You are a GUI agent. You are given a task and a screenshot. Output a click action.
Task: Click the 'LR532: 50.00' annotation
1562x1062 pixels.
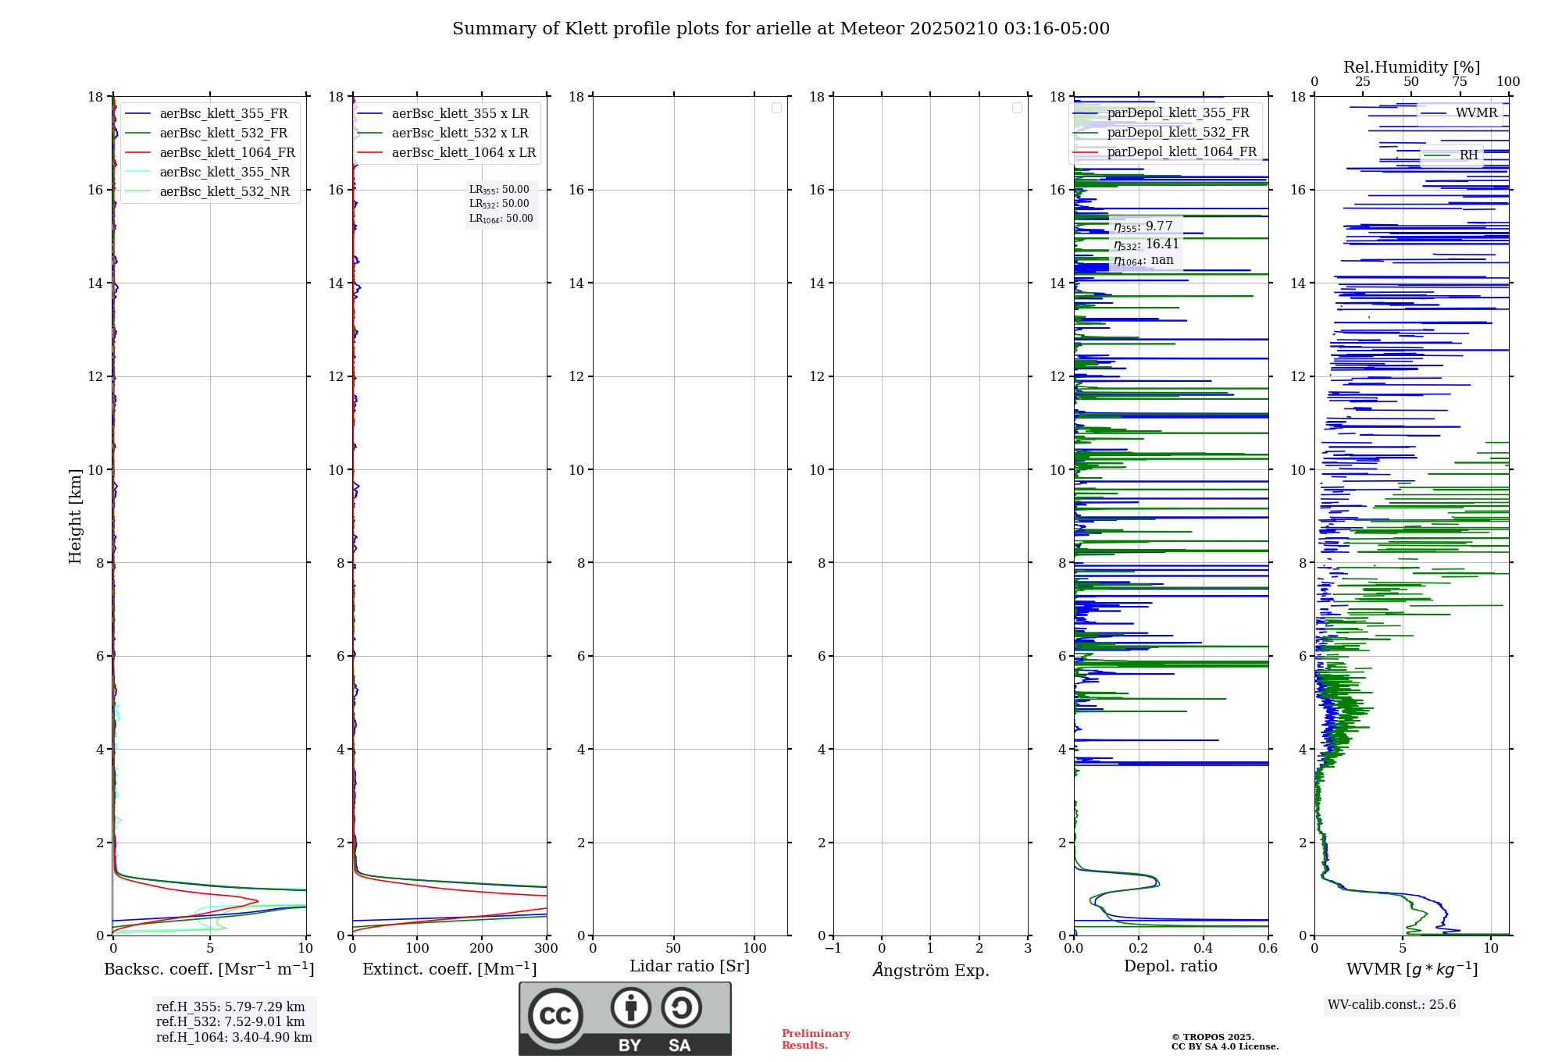click(x=499, y=204)
